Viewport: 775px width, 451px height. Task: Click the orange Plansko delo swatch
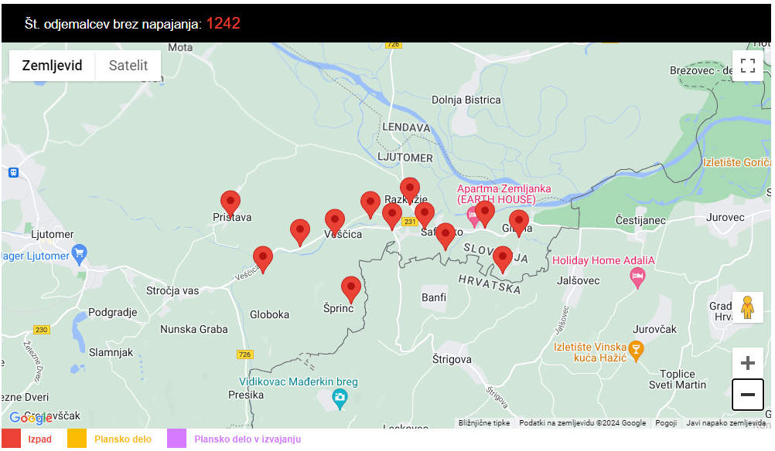77,439
